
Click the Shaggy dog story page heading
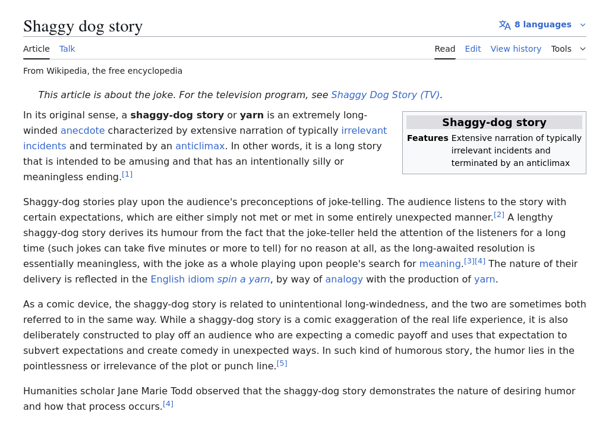point(83,26)
